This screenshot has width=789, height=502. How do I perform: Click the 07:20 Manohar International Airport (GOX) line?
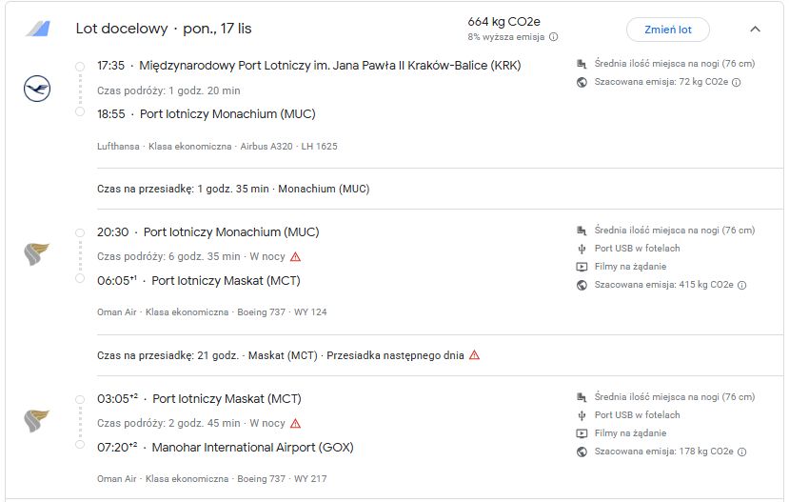click(x=226, y=447)
